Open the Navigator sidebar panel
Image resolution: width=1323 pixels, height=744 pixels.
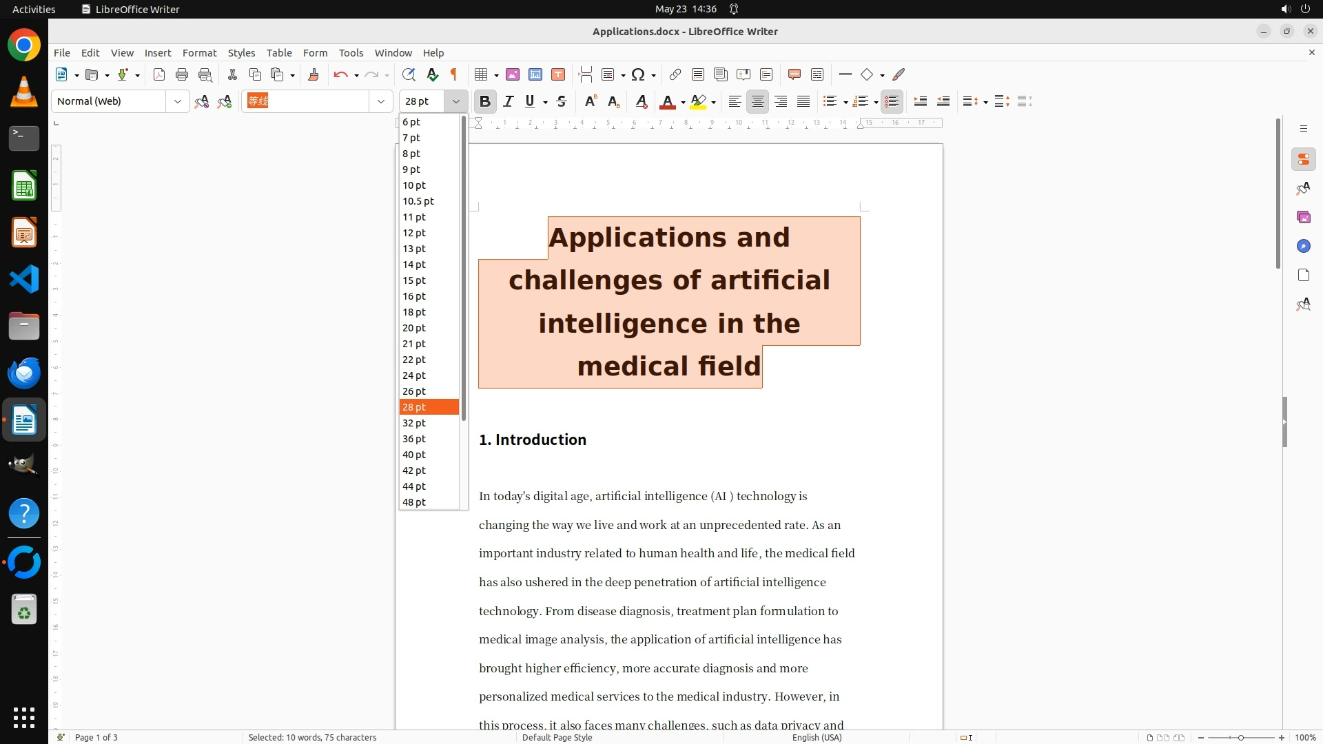tap(1303, 246)
